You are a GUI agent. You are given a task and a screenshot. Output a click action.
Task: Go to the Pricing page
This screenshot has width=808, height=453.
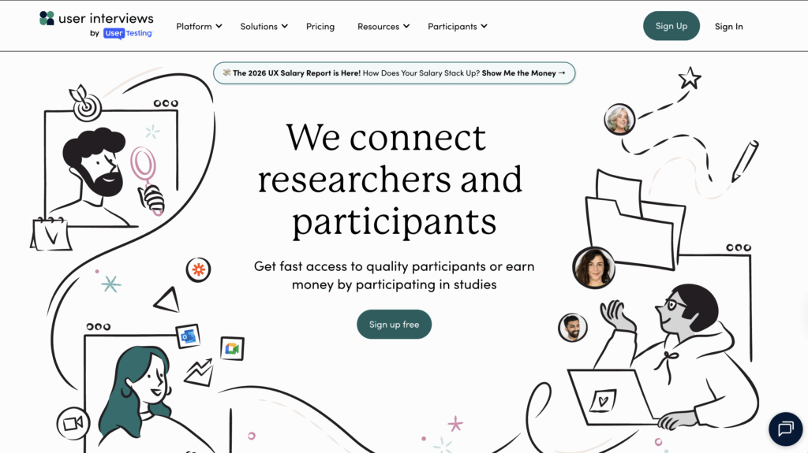coord(320,26)
